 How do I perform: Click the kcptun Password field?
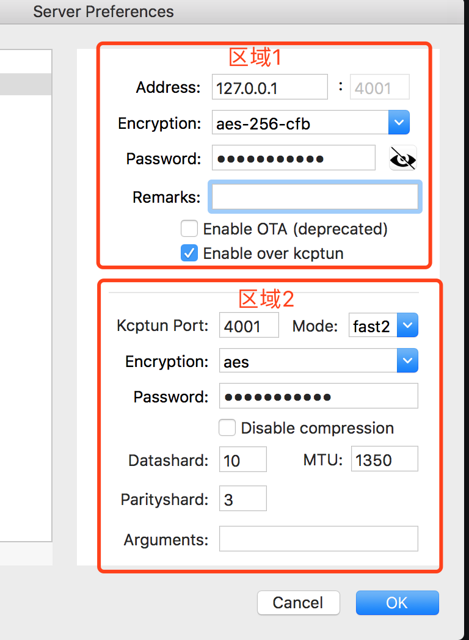pyautogui.click(x=318, y=396)
